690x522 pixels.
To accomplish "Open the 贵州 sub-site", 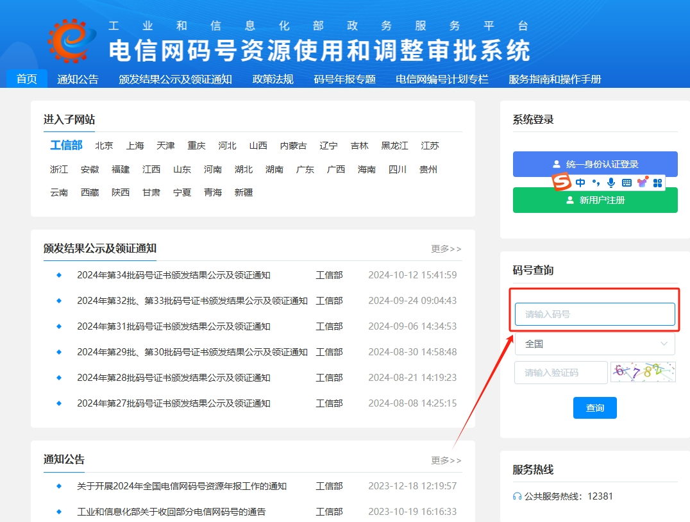I will (428, 169).
